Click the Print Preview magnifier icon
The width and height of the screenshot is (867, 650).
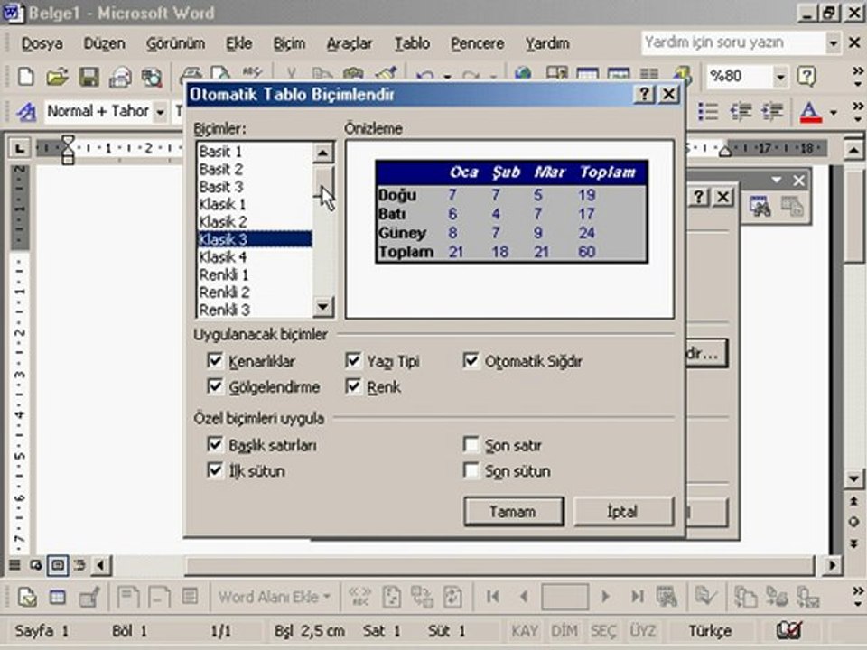(152, 78)
